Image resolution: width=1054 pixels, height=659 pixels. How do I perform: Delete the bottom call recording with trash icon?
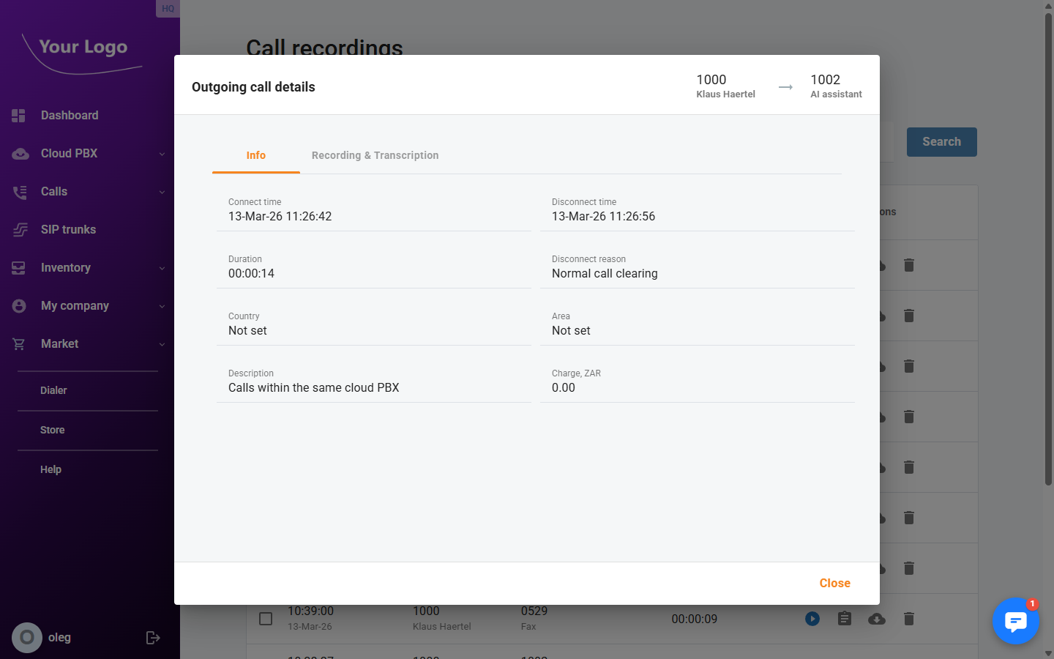908,619
